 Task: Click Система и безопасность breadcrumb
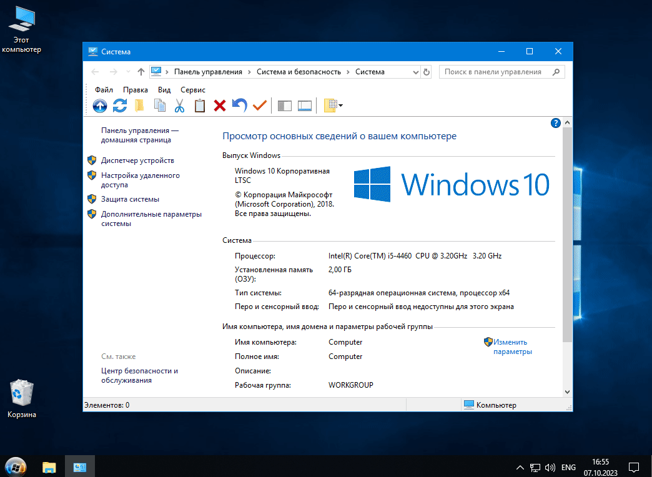pos(299,72)
